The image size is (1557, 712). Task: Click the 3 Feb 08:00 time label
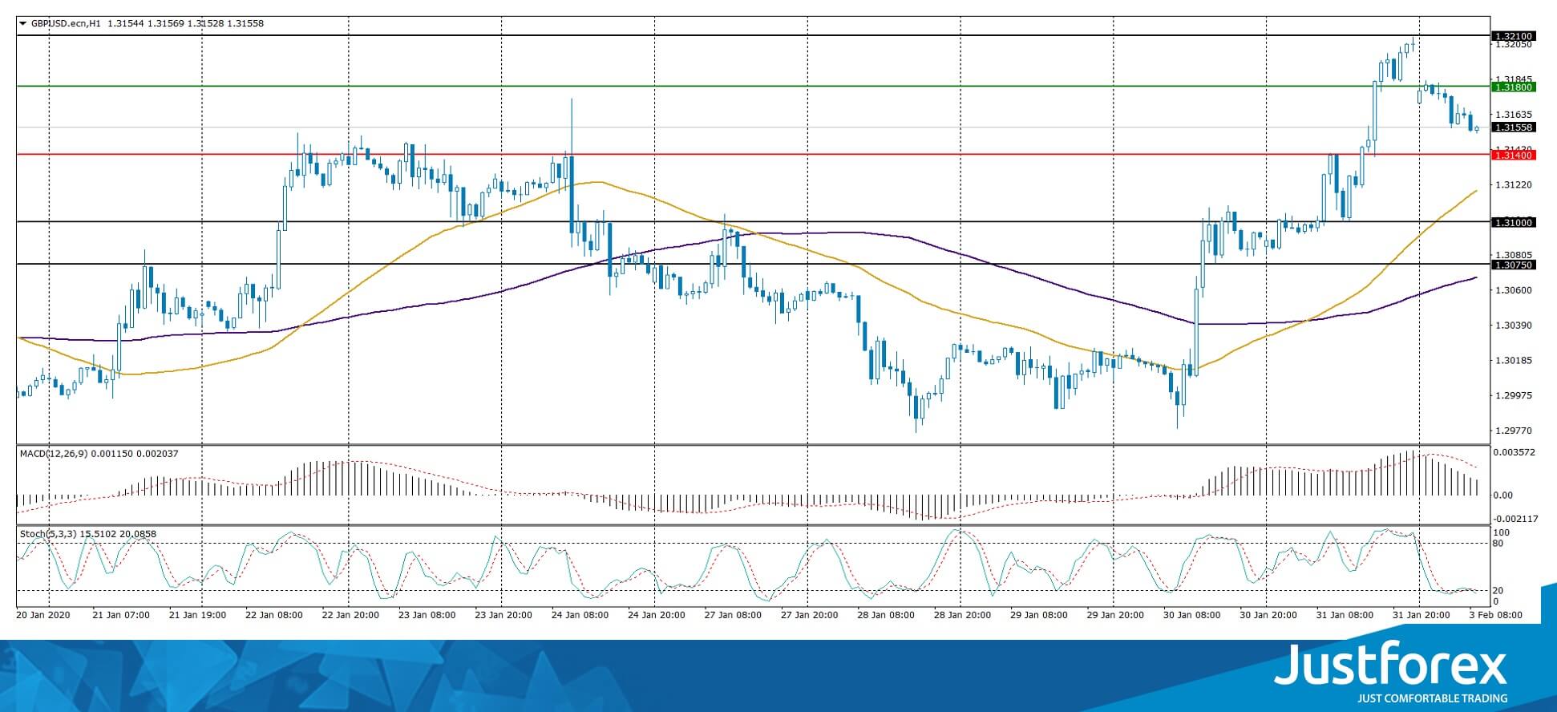[x=1495, y=615]
